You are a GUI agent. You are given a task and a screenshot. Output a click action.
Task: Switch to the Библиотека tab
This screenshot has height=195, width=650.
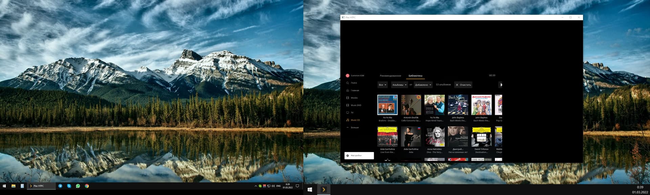pos(415,76)
